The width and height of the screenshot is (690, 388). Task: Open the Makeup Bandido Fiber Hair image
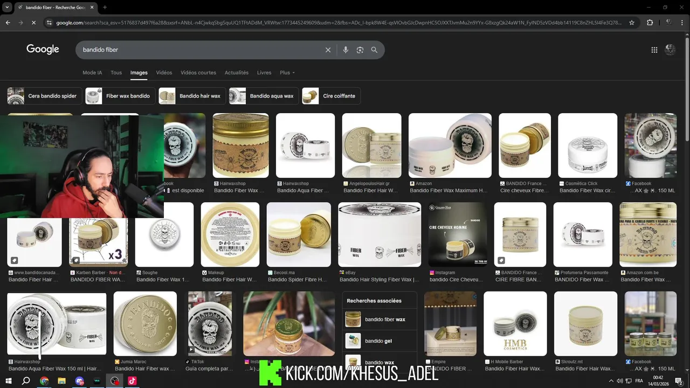[230, 234]
